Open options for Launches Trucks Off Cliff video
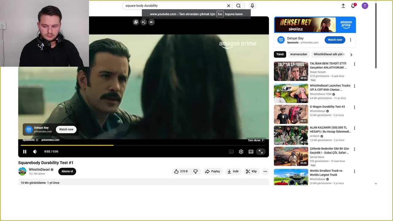 354,86
